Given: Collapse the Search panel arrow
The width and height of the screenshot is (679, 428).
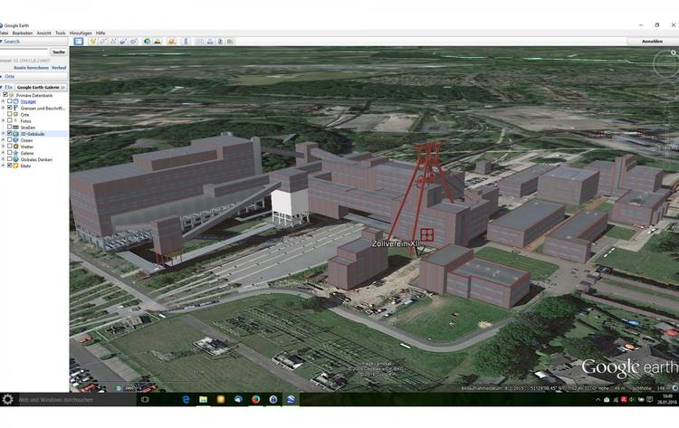Looking at the screenshot, I should click(1, 42).
